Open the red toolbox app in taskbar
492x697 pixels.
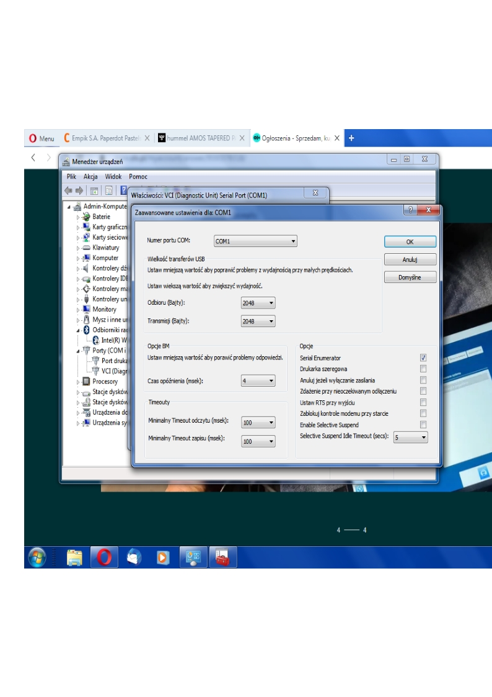point(223,557)
